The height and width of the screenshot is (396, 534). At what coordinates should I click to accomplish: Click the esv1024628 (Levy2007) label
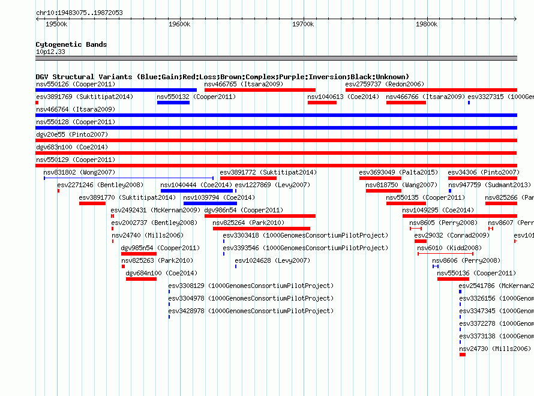pyautogui.click(x=272, y=260)
